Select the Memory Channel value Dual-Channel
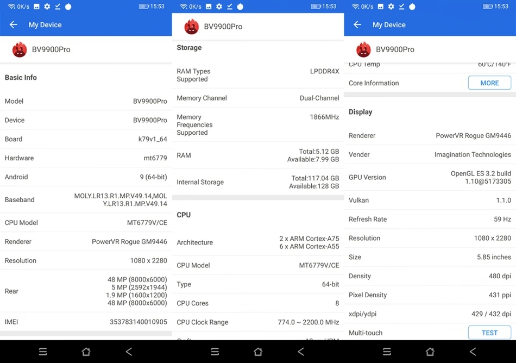 [319, 98]
